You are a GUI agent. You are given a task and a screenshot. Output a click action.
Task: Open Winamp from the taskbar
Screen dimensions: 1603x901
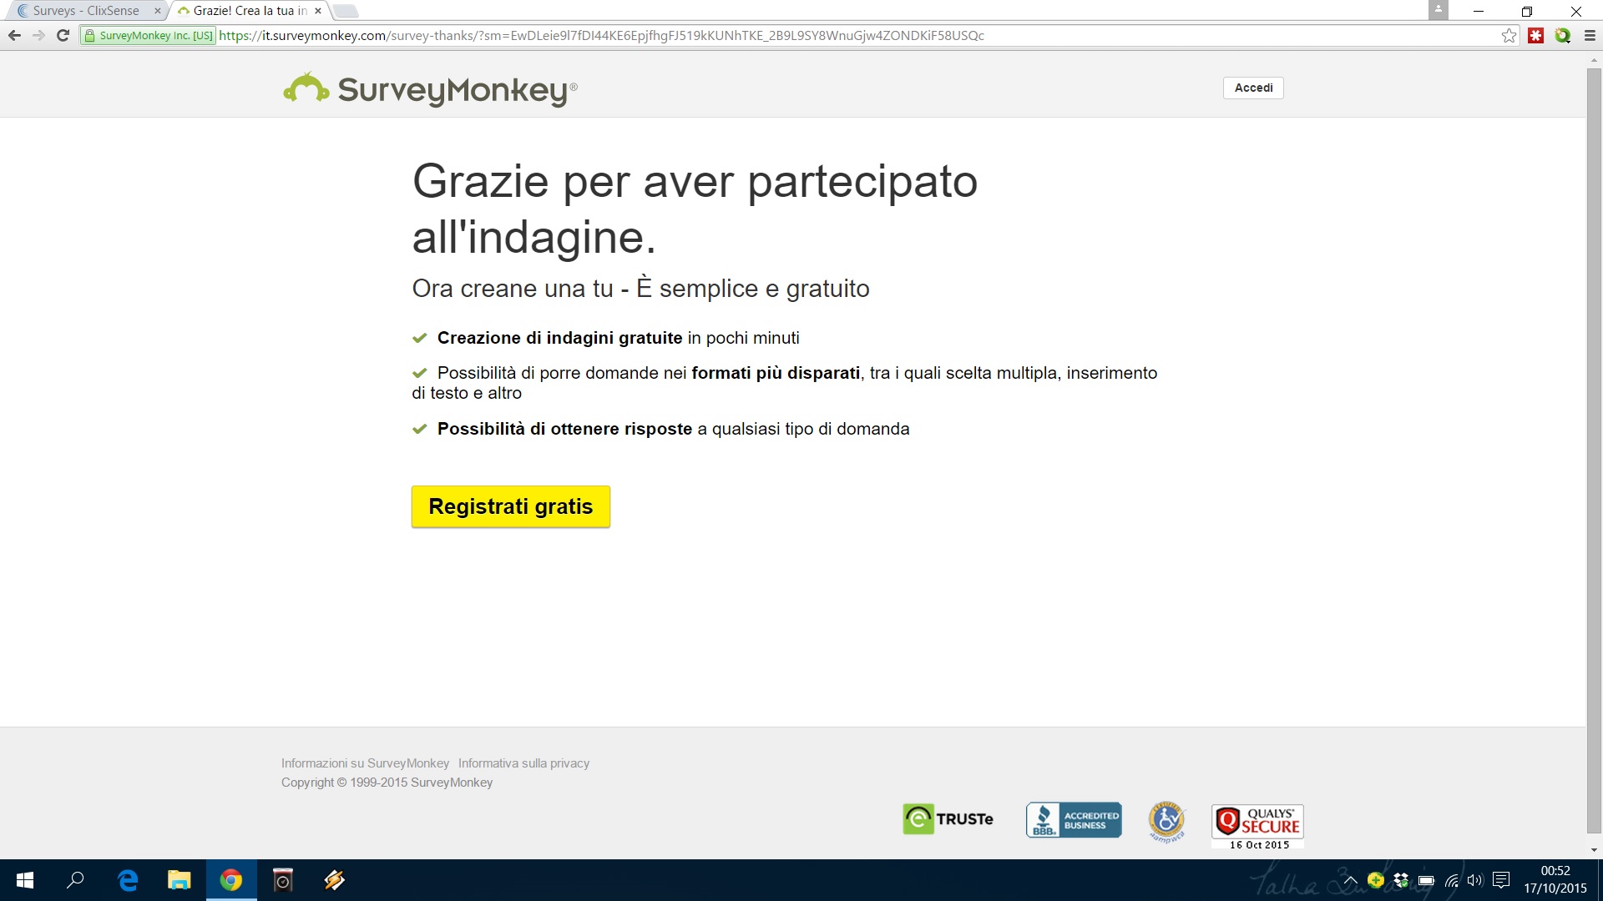point(335,880)
